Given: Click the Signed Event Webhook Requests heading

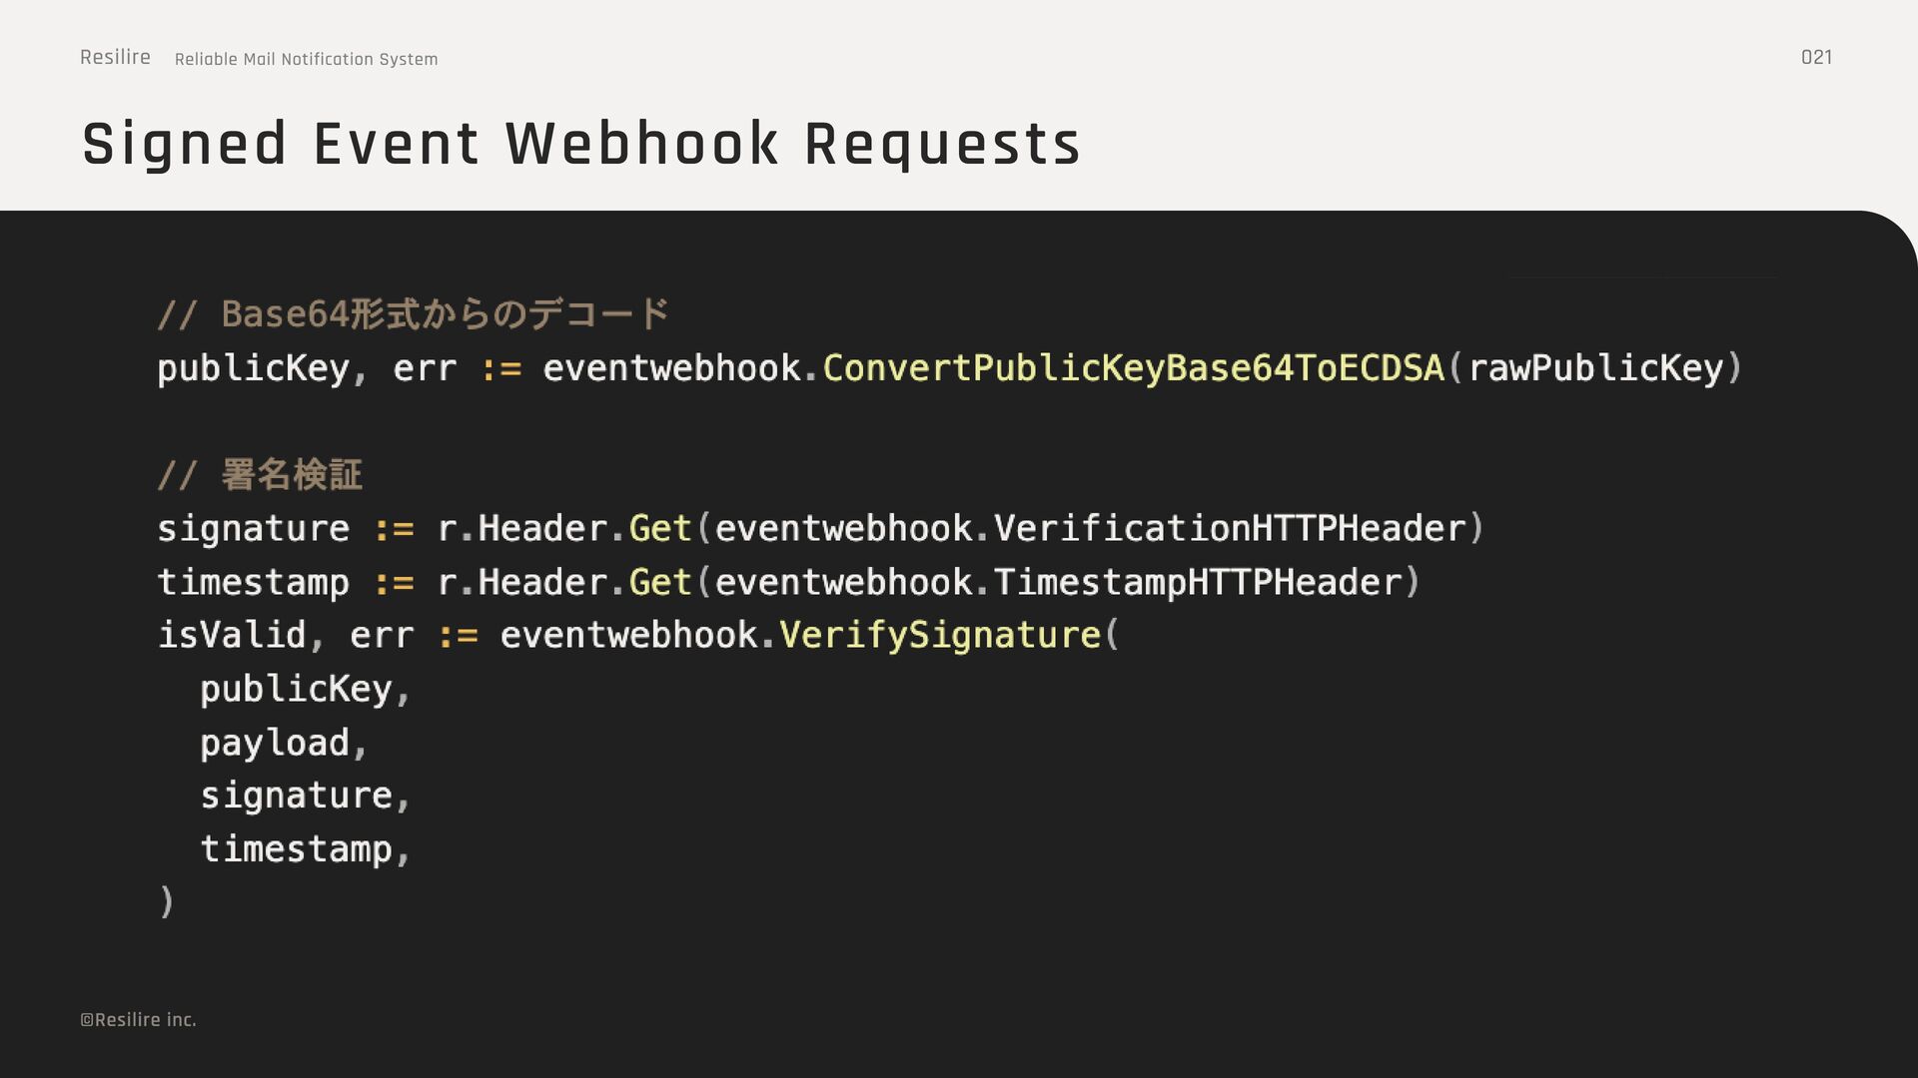Looking at the screenshot, I should pyautogui.click(x=580, y=144).
